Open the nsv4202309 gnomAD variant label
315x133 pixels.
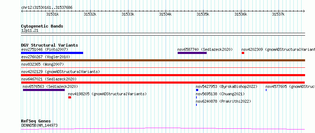278,49
